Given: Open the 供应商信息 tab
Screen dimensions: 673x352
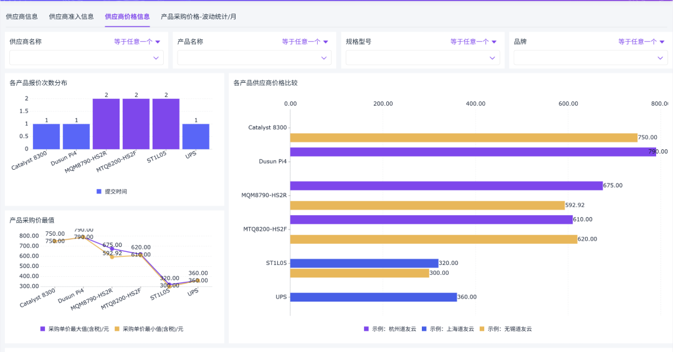Looking at the screenshot, I should coord(22,17).
